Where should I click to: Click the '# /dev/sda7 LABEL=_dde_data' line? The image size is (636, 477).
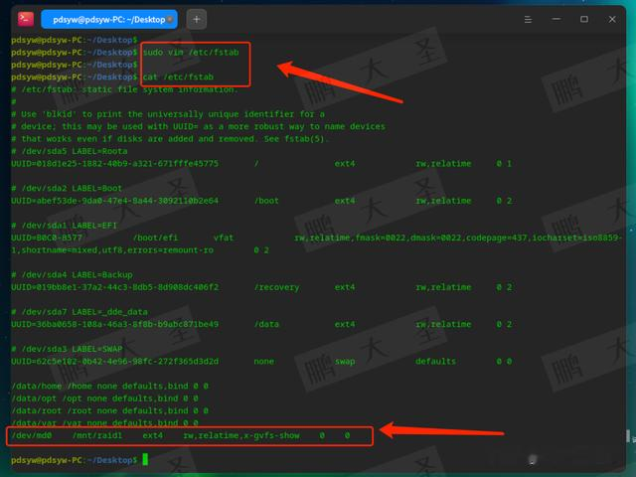[x=79, y=312]
